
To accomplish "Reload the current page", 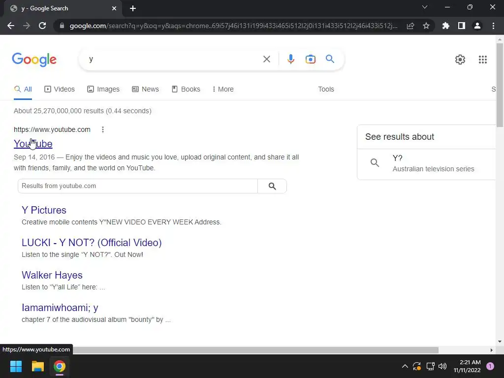I will [42, 26].
